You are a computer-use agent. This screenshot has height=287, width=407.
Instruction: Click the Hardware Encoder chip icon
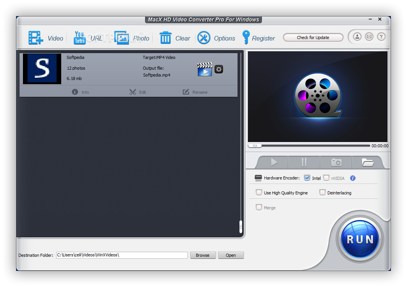(x=258, y=178)
